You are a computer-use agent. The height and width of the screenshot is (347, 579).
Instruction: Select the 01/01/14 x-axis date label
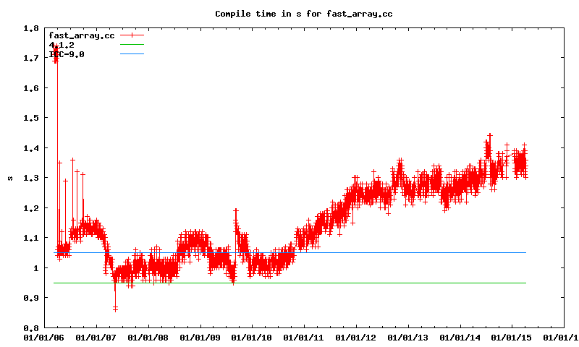460,336
